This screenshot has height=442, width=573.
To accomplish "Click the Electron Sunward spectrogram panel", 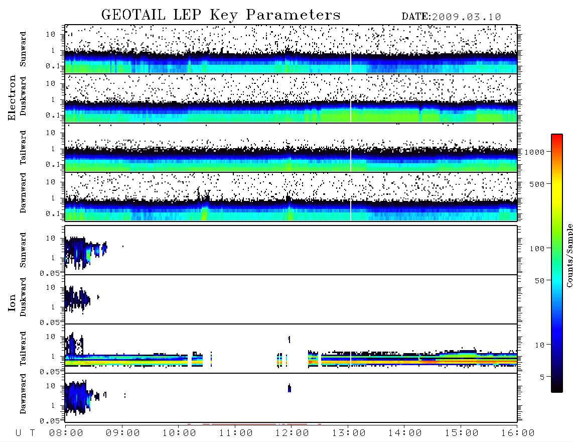I will point(291,49).
